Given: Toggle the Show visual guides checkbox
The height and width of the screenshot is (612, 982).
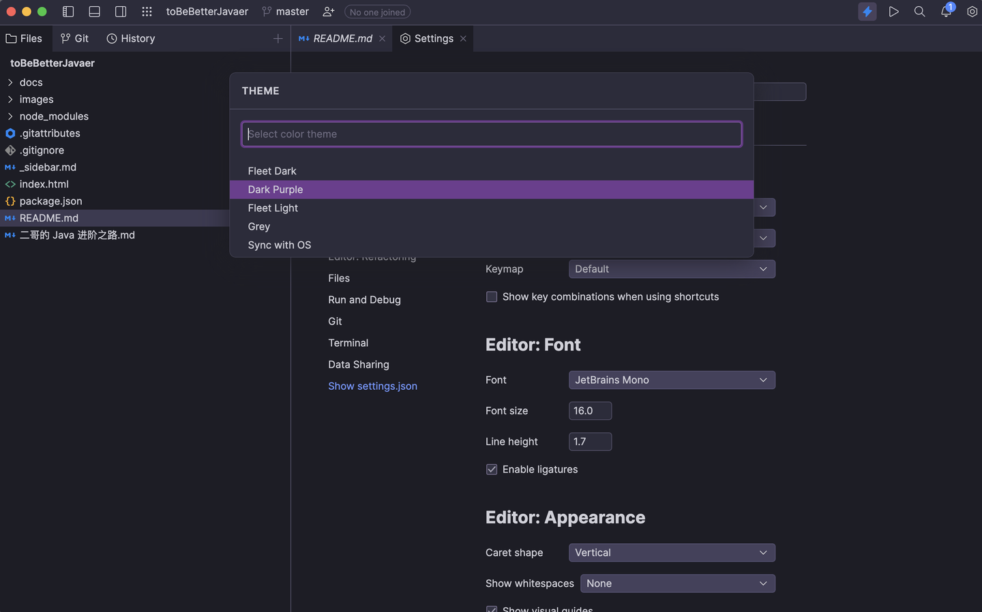Looking at the screenshot, I should [x=492, y=609].
